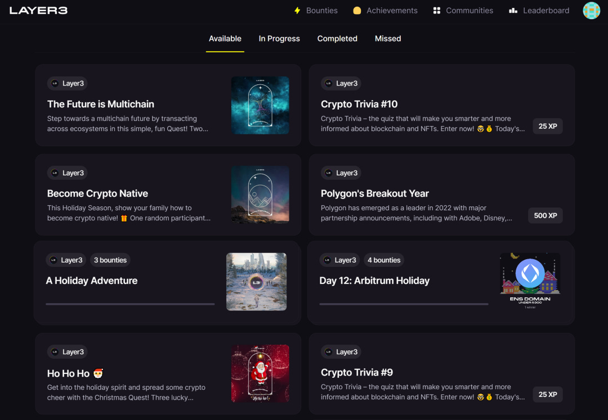Click Layer3 badge on Crypto Trivia #9 card

[341, 352]
